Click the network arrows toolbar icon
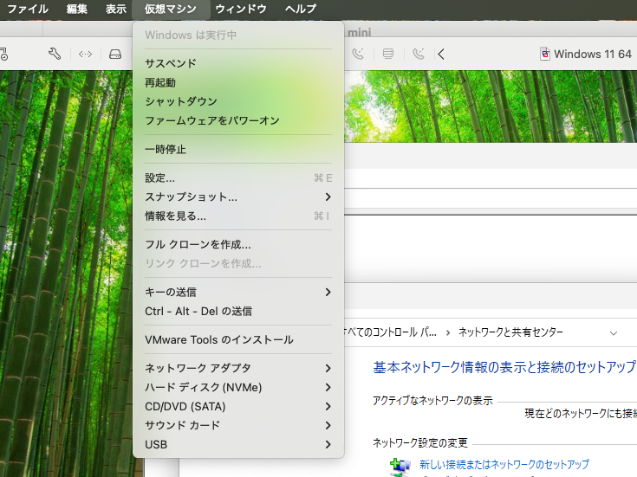 pos(85,54)
